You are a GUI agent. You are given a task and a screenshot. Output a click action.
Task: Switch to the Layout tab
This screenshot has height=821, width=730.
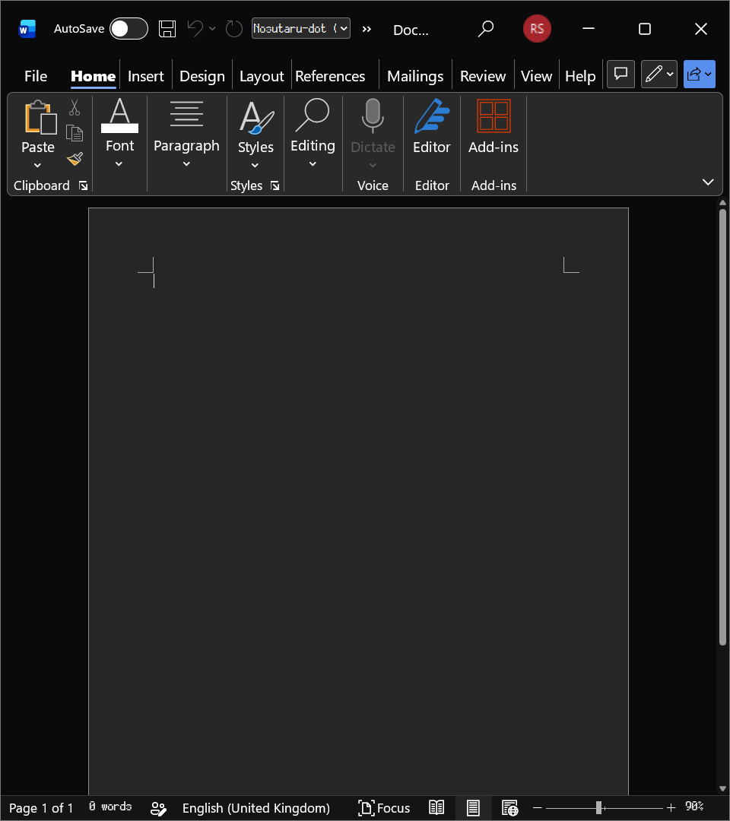click(x=262, y=77)
